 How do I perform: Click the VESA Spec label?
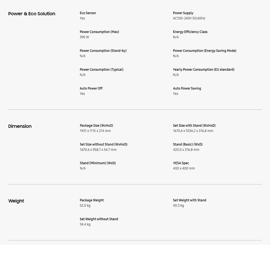[x=181, y=163]
